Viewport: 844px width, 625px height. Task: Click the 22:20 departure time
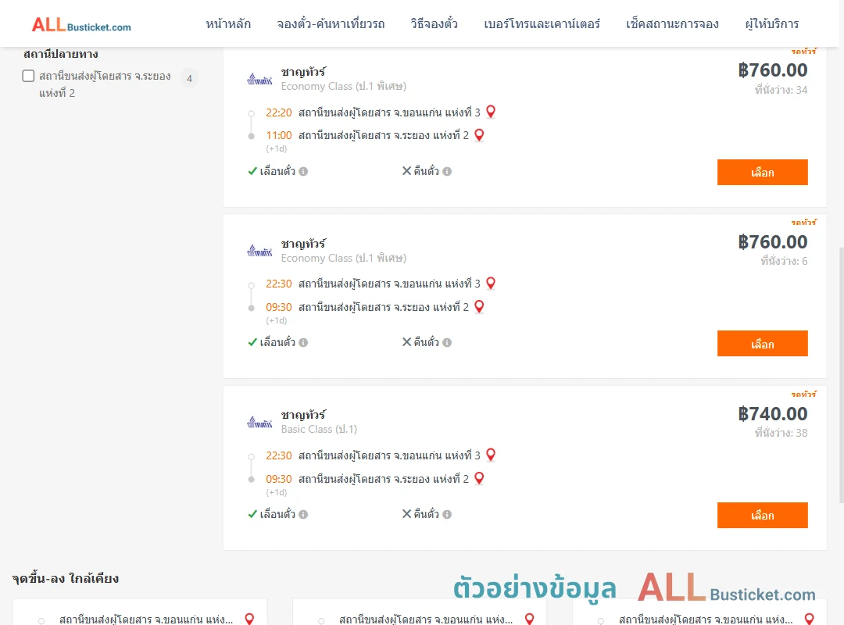(279, 112)
